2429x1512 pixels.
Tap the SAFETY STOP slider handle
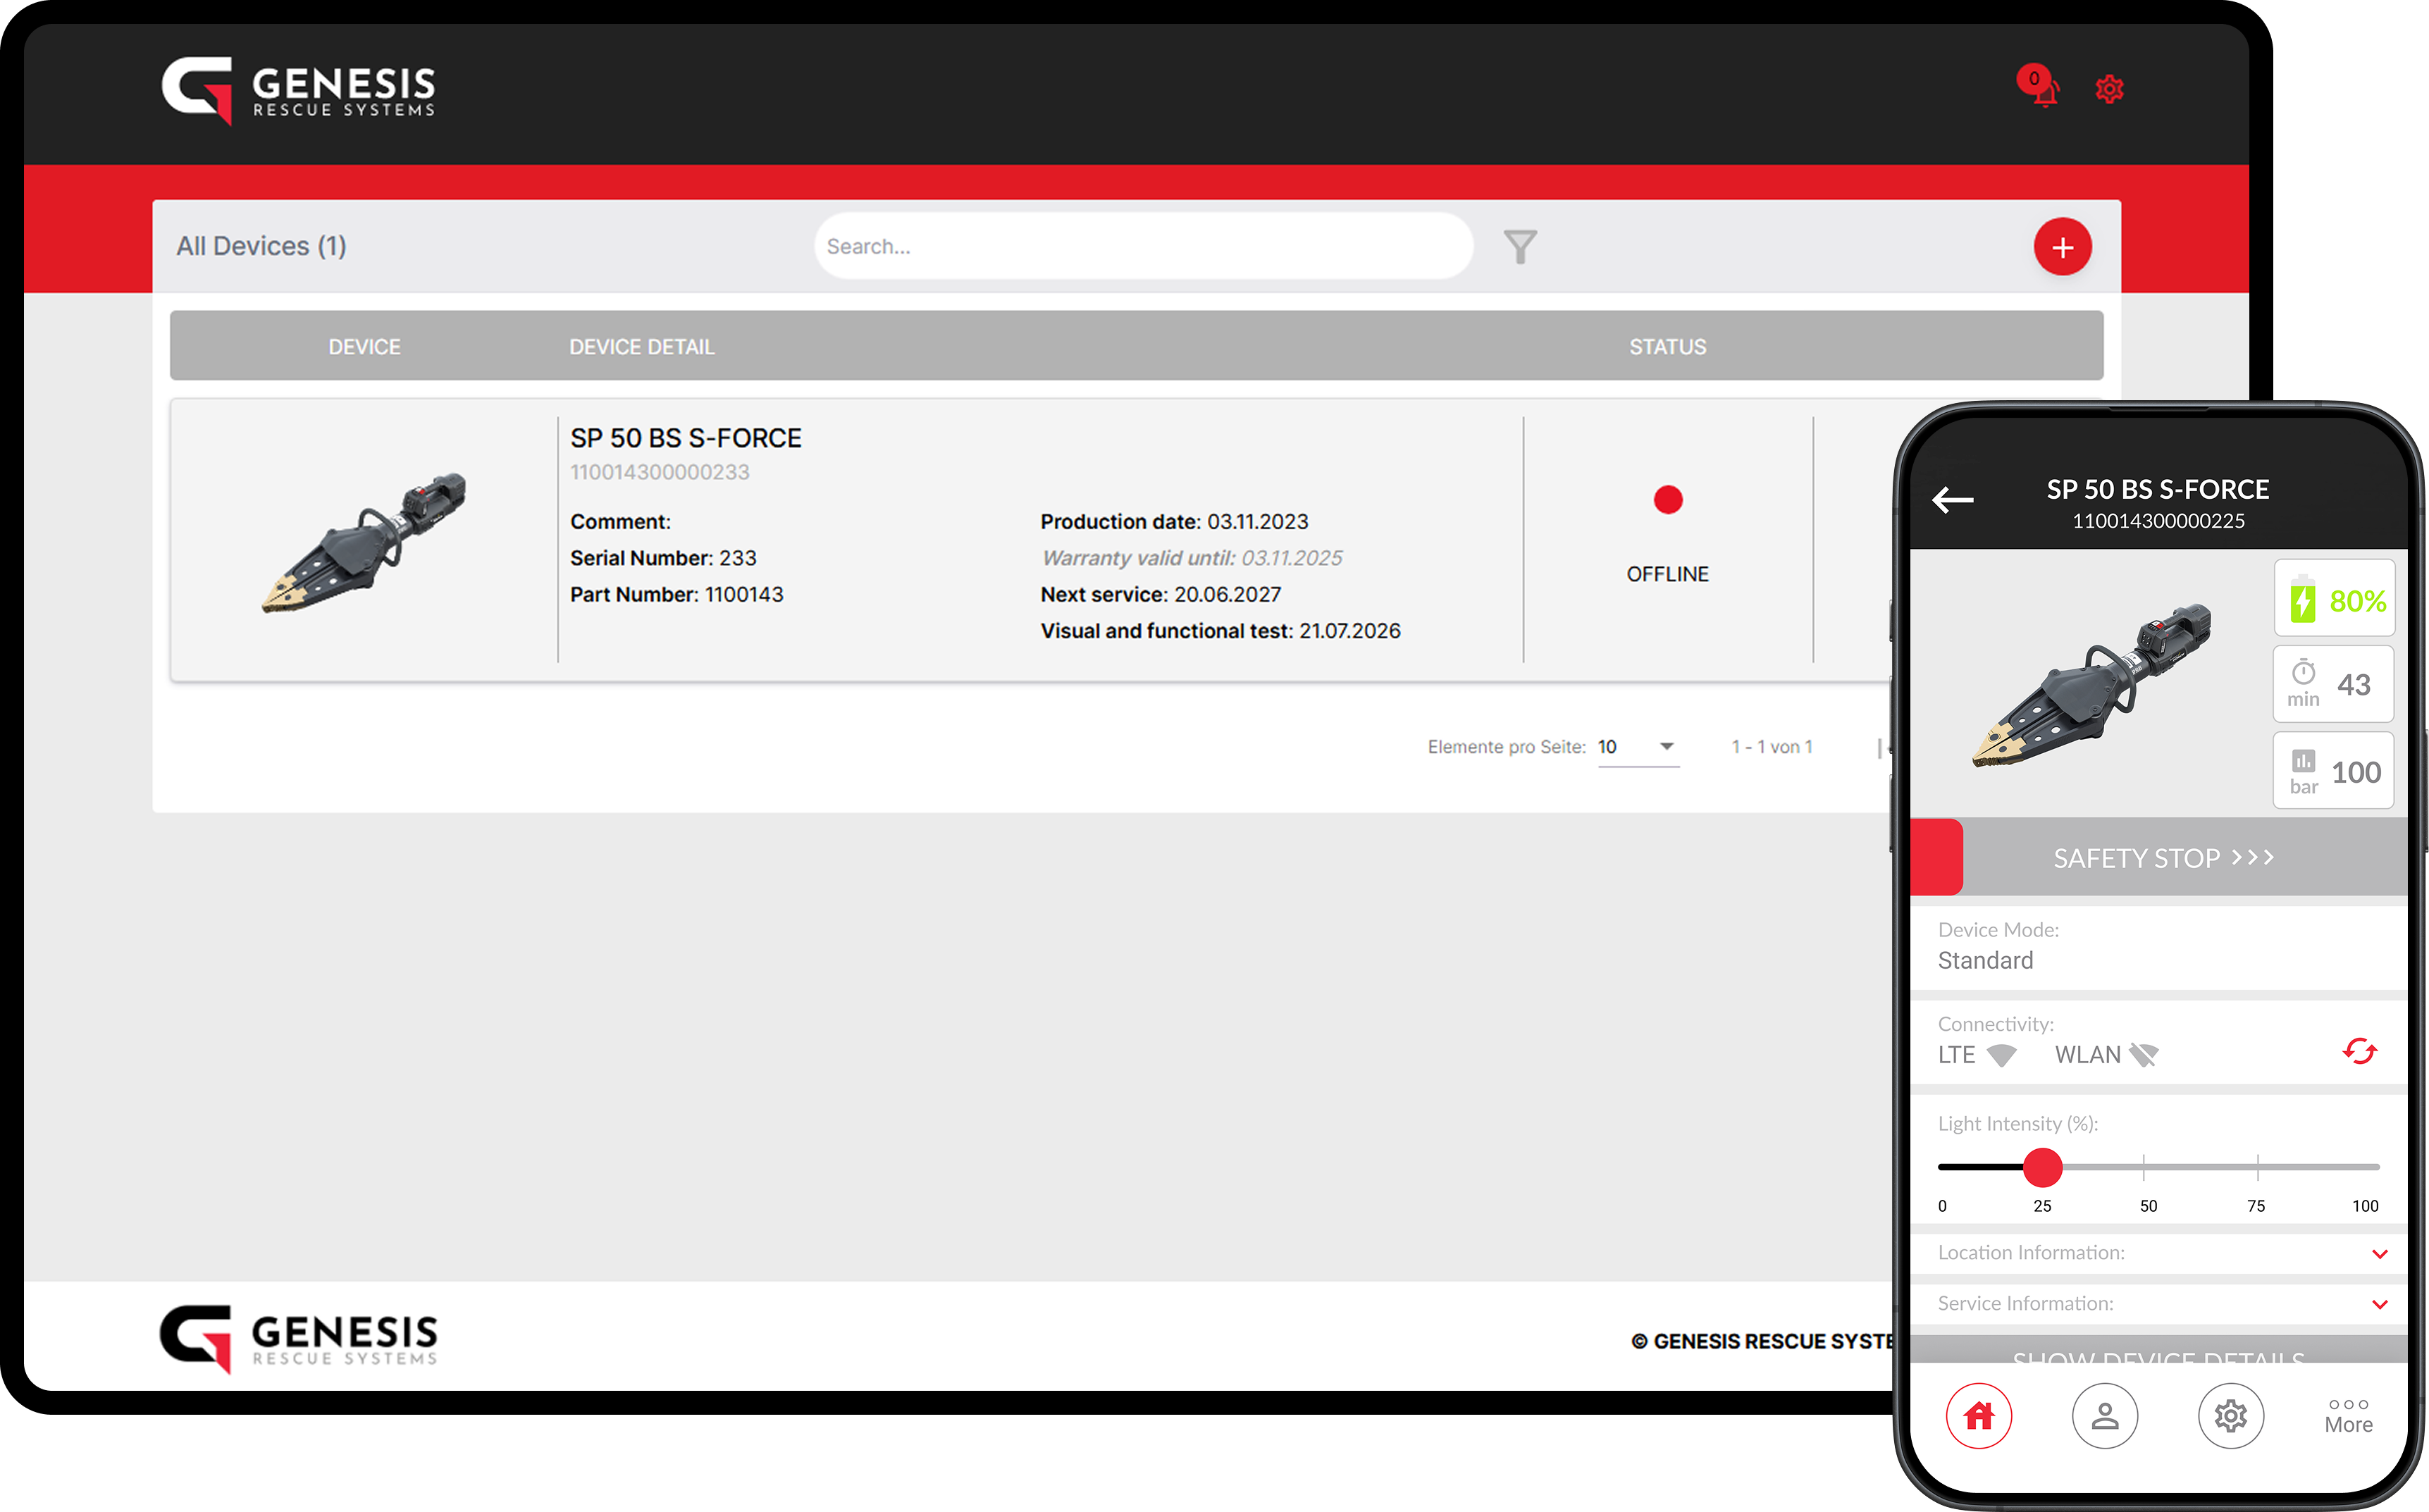tap(1936, 857)
